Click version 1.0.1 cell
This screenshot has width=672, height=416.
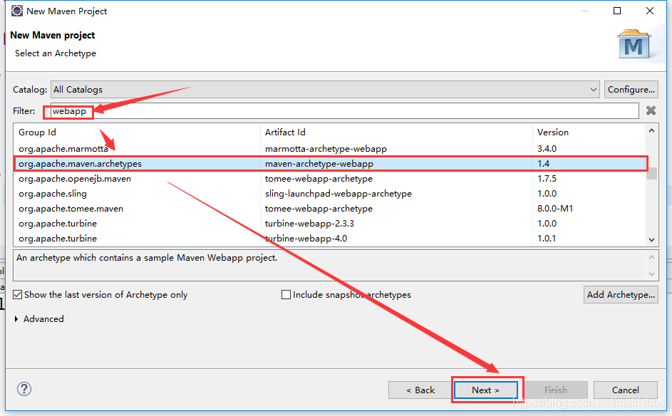(547, 238)
